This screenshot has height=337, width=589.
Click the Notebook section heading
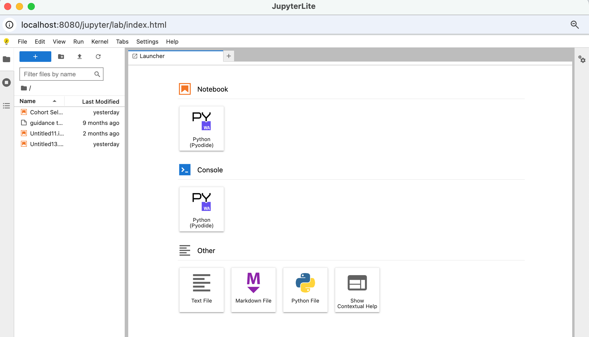click(x=213, y=89)
